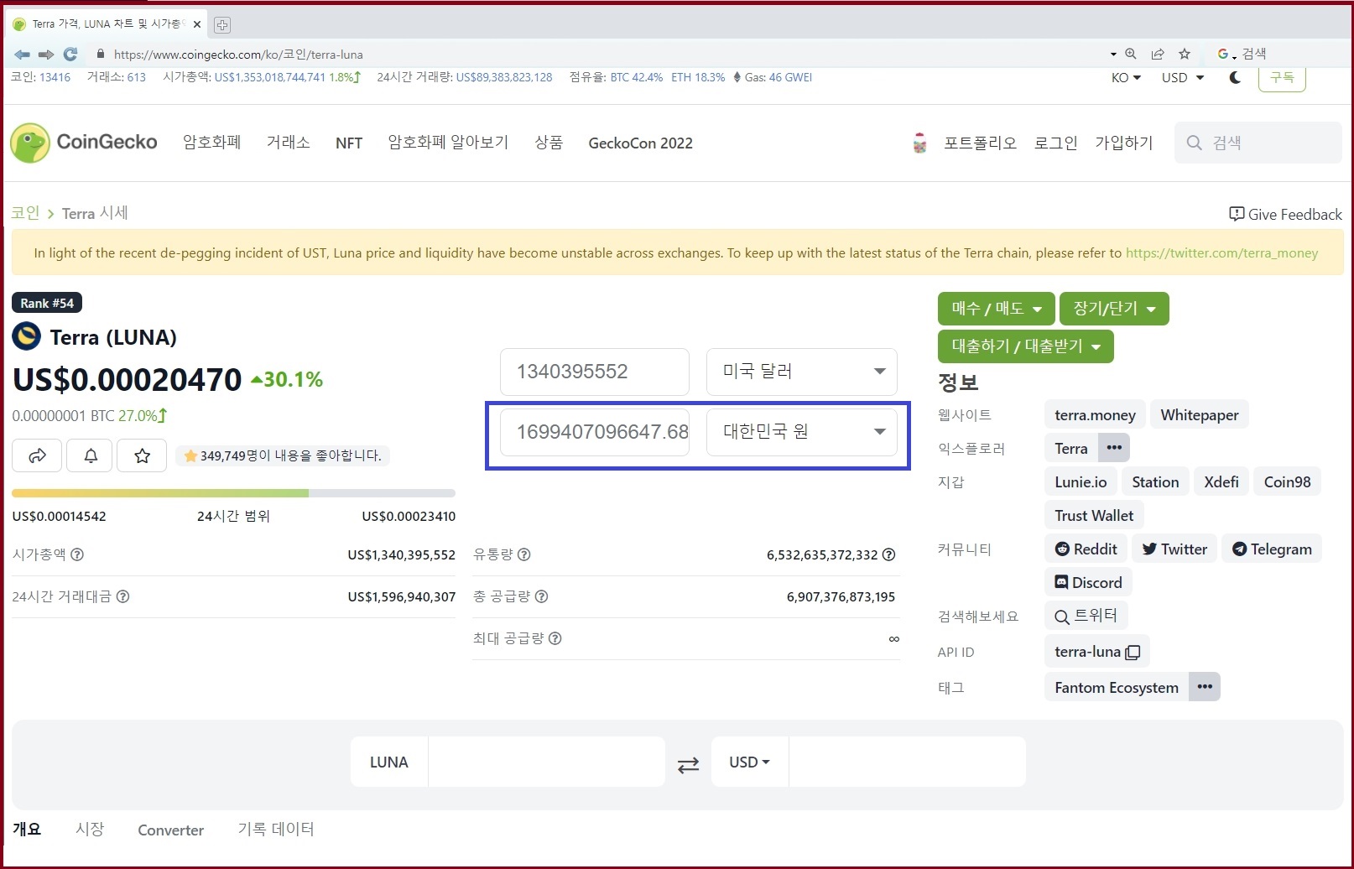Open the 대한민국 원 currency dropdown
Image resolution: width=1354 pixels, height=869 pixels.
[802, 432]
